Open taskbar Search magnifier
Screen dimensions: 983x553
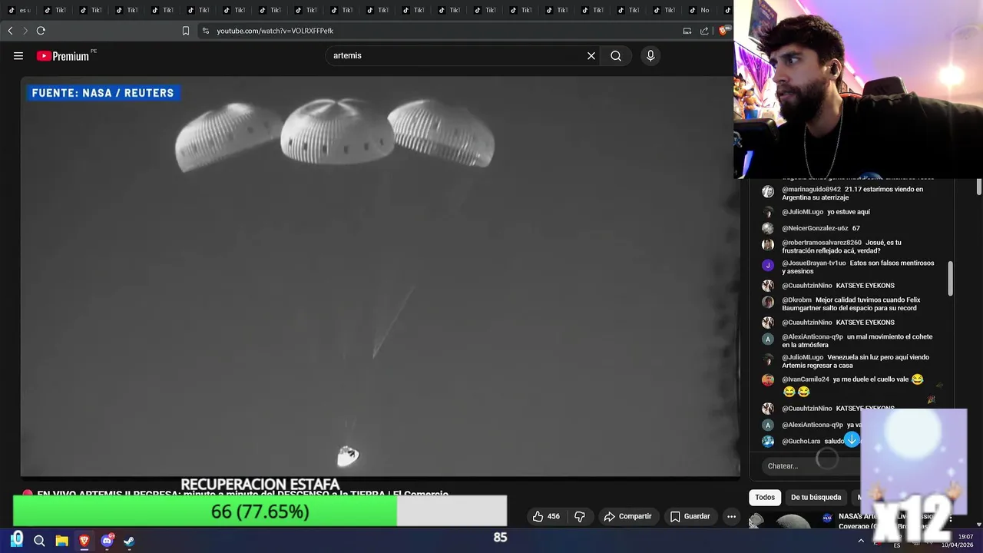(x=39, y=541)
